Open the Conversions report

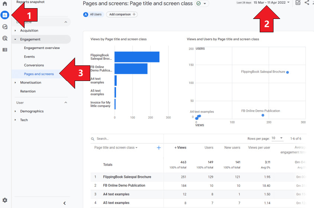click(x=34, y=65)
